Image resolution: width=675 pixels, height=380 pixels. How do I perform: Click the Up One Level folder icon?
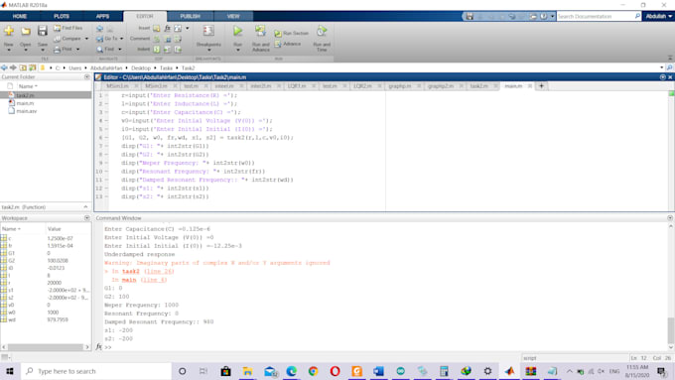click(23, 67)
